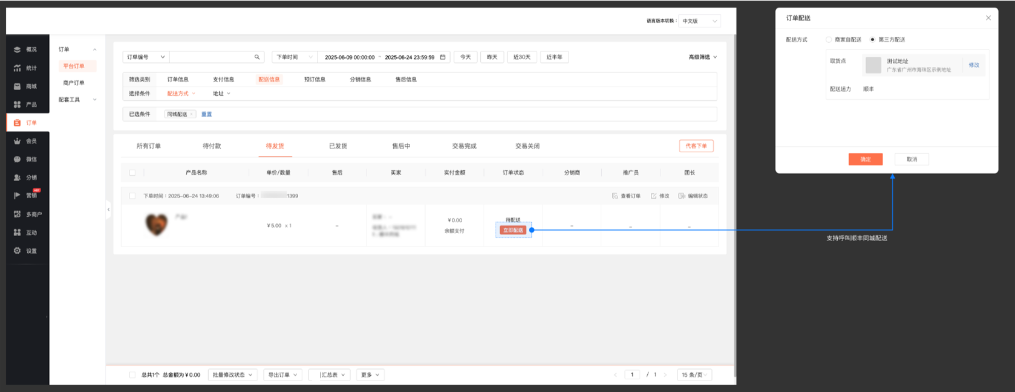The width and height of the screenshot is (1015, 392).
Task: Open 统计 statistics in the sidebar
Action: [26, 68]
